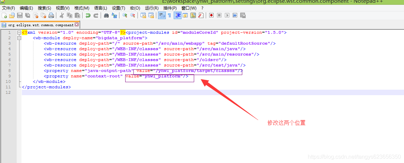Viewport: 404px width, 163px height.
Task: Toggle show all characters pilcrow icon
Action: (x=169, y=15)
